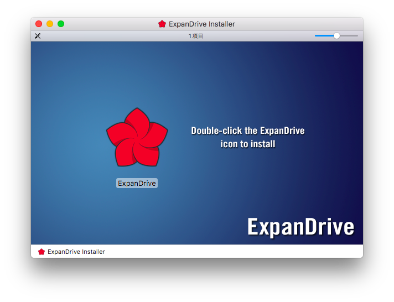Click the customize toolbar tools icon
Viewport: 394px width, 302px height.
(38, 36)
